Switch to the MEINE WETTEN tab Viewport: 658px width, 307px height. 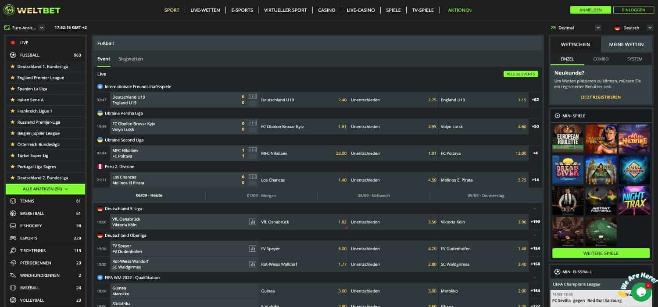point(626,44)
